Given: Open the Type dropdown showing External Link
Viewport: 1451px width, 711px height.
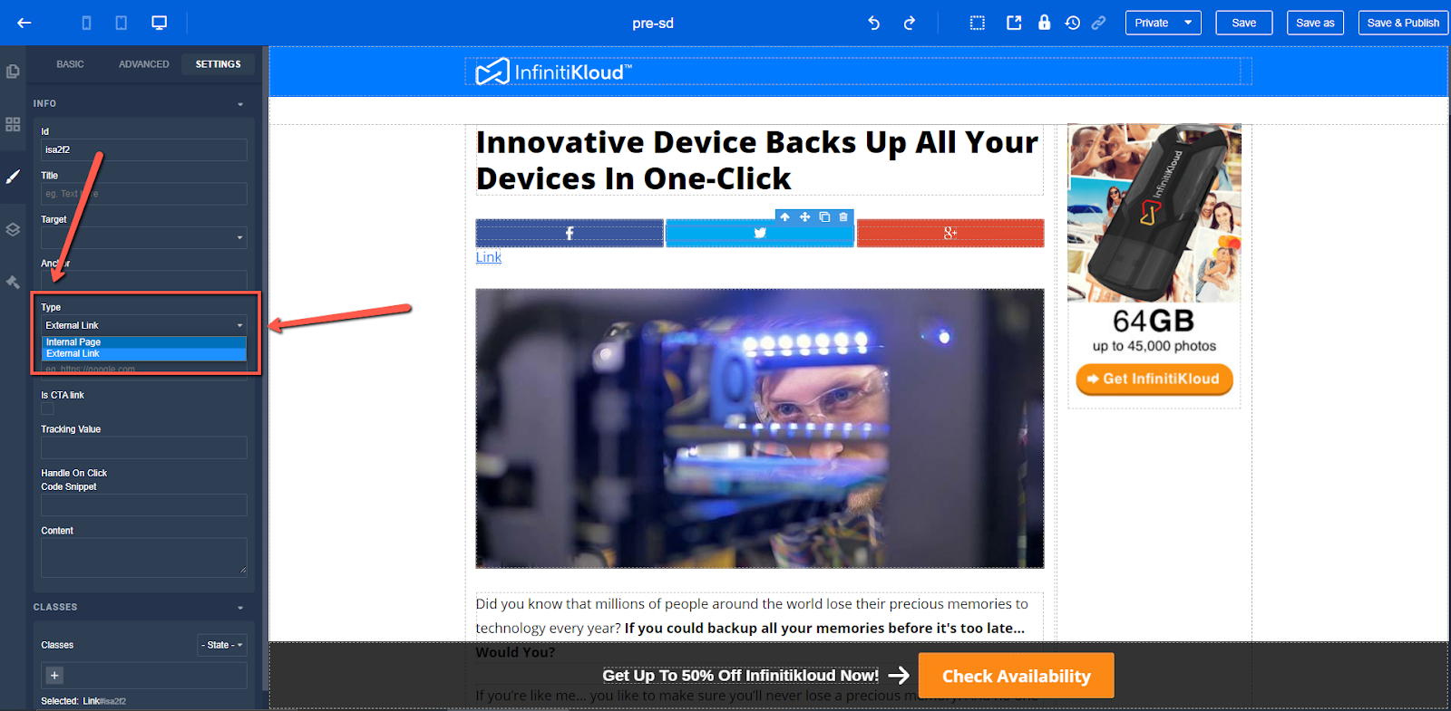Looking at the screenshot, I should tap(144, 325).
